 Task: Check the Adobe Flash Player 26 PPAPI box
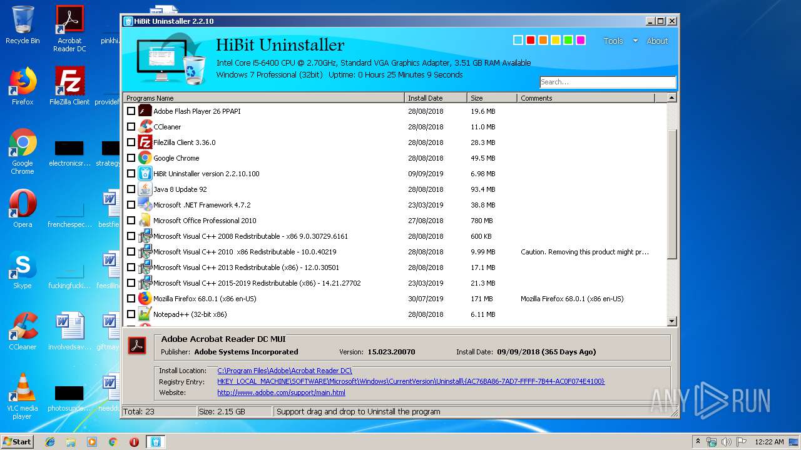click(131, 111)
